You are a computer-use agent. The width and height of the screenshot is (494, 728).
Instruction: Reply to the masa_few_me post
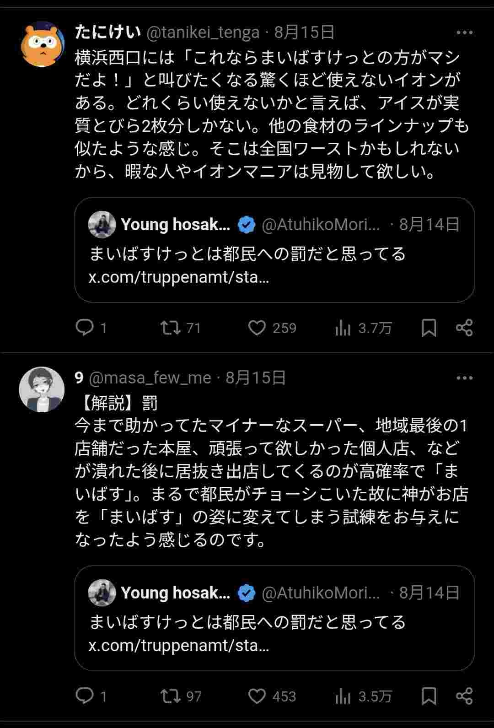click(85, 696)
